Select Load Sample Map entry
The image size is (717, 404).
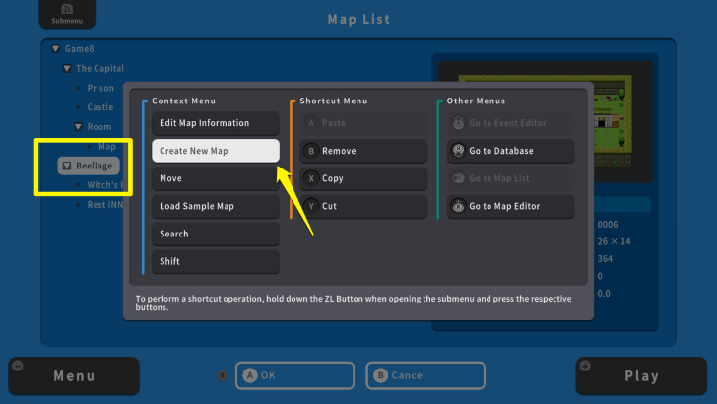coord(216,206)
